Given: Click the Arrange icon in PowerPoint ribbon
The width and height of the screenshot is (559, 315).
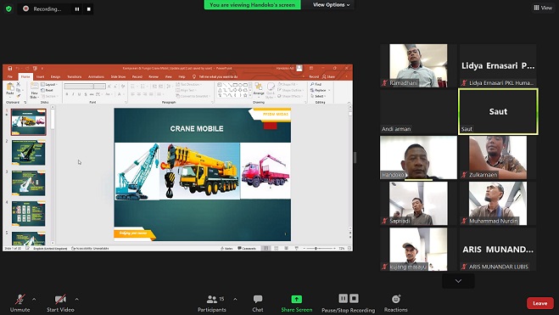Looking at the screenshot, I should tap(259, 89).
